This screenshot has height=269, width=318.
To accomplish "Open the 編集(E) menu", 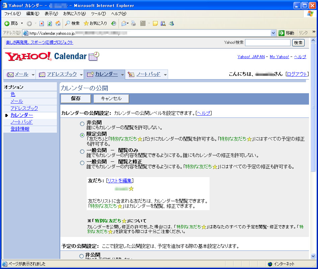I will 33,14.
